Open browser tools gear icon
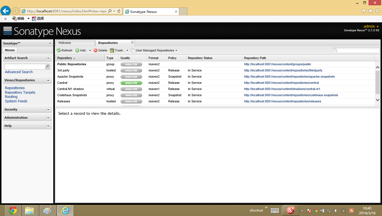The image size is (382, 216). pos(378,11)
